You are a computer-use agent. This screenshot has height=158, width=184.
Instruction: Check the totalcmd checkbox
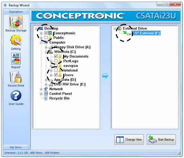(x=56, y=70)
